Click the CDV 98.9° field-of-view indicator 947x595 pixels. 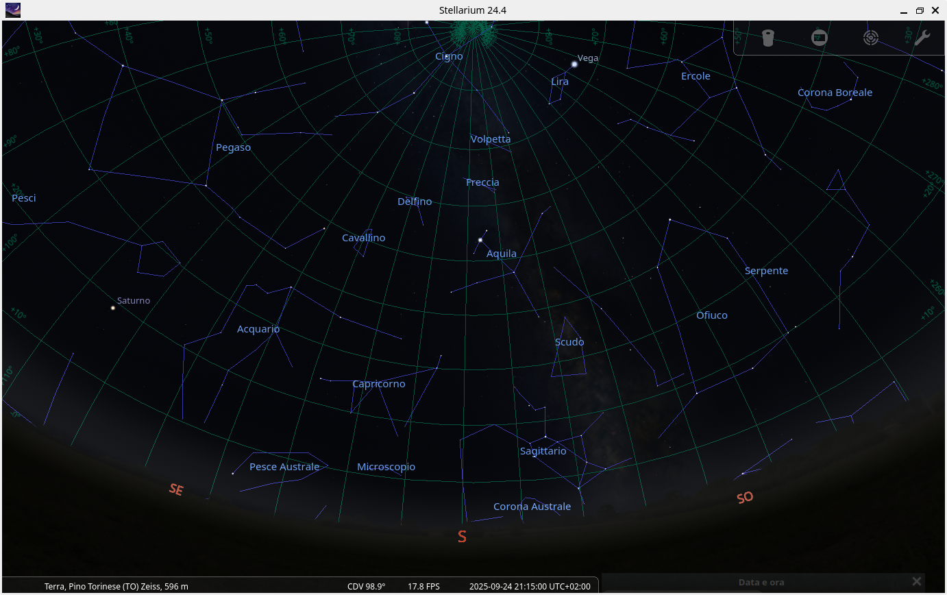pyautogui.click(x=367, y=586)
